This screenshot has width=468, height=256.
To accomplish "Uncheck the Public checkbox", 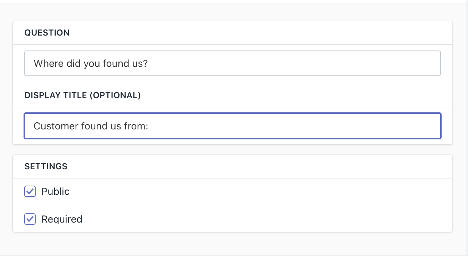I will pos(30,191).
